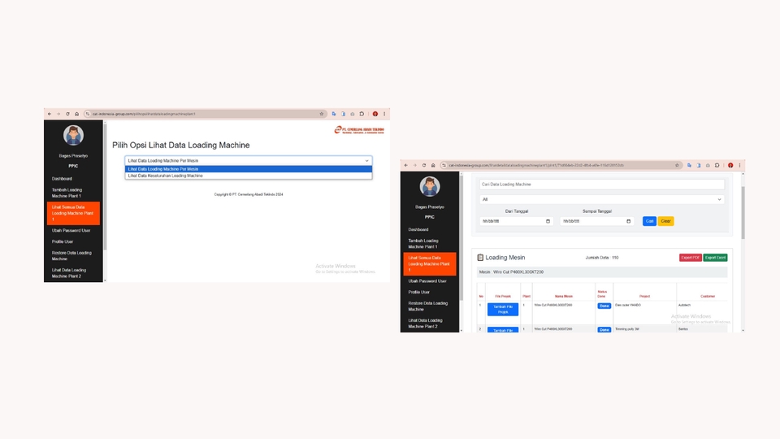Focus the Cari Data Loading Machine field
The height and width of the screenshot is (439, 780).
tap(601, 185)
